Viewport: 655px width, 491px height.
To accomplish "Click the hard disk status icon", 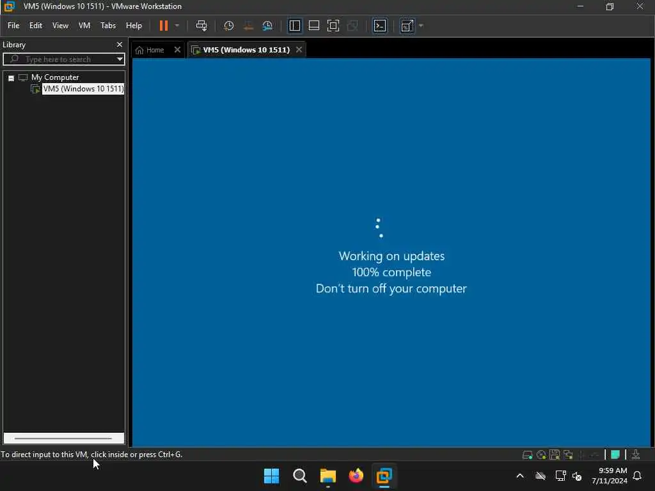I will coord(528,455).
